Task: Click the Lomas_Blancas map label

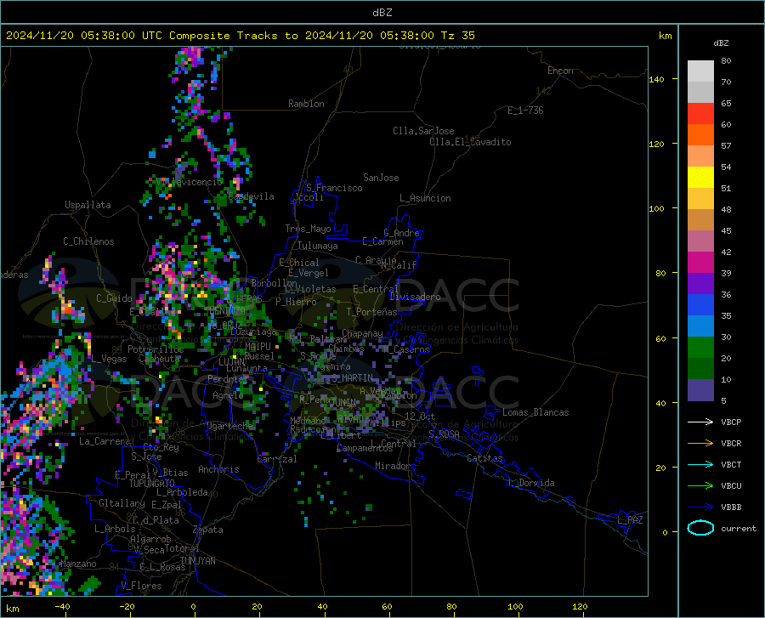Action: [x=535, y=412]
